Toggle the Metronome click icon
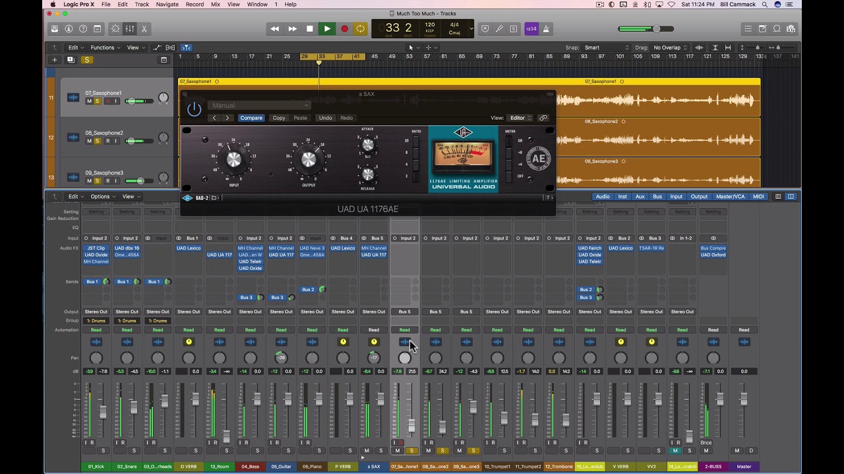Image resolution: width=844 pixels, height=474 pixels. [x=546, y=29]
